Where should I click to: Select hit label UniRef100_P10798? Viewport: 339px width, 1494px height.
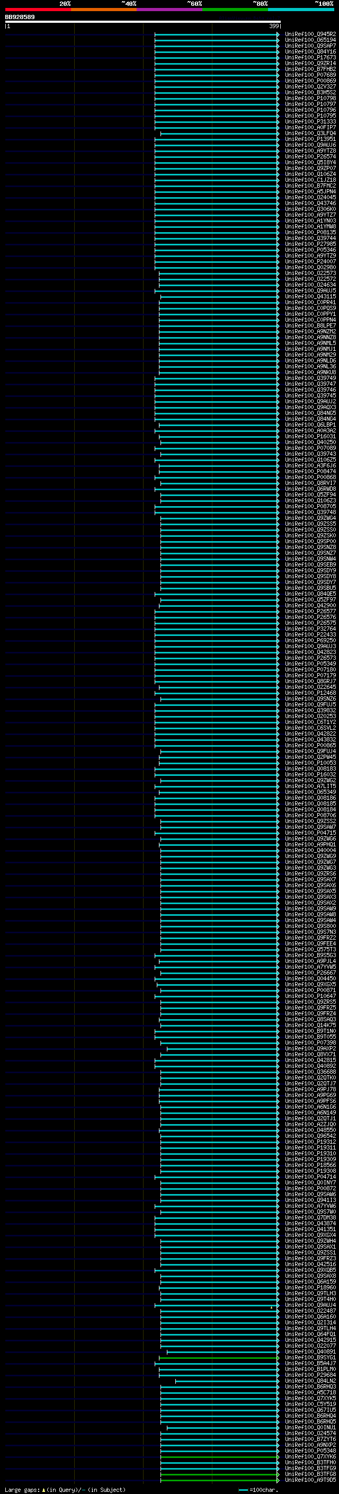click(310, 98)
